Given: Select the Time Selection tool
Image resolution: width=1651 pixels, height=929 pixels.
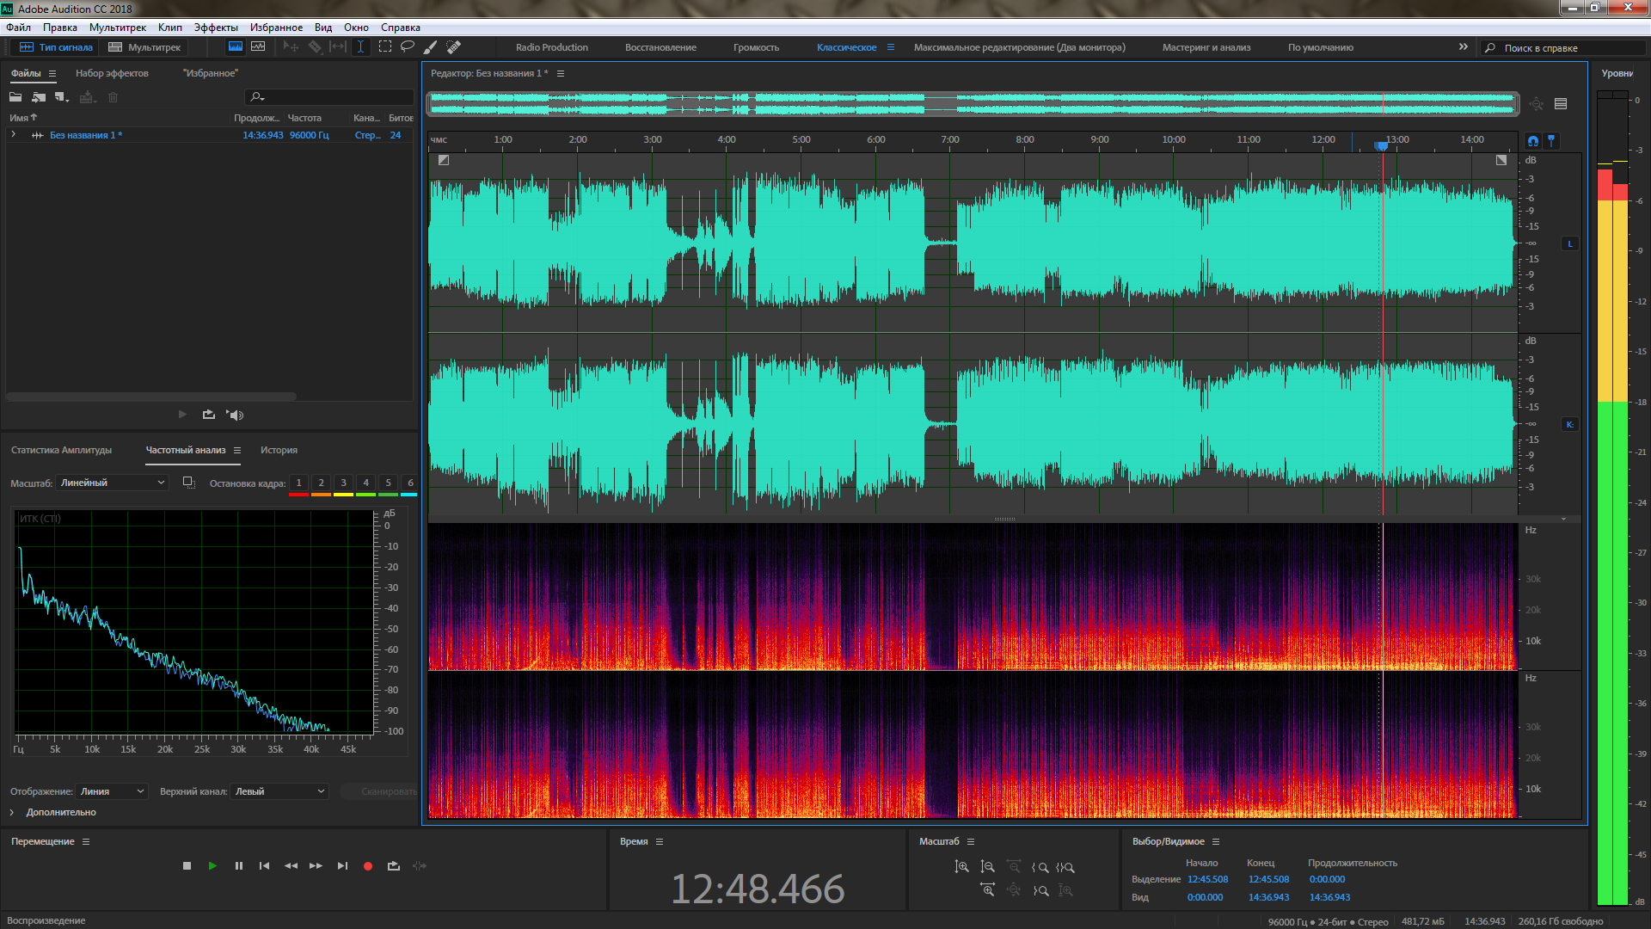Looking at the screenshot, I should [360, 47].
